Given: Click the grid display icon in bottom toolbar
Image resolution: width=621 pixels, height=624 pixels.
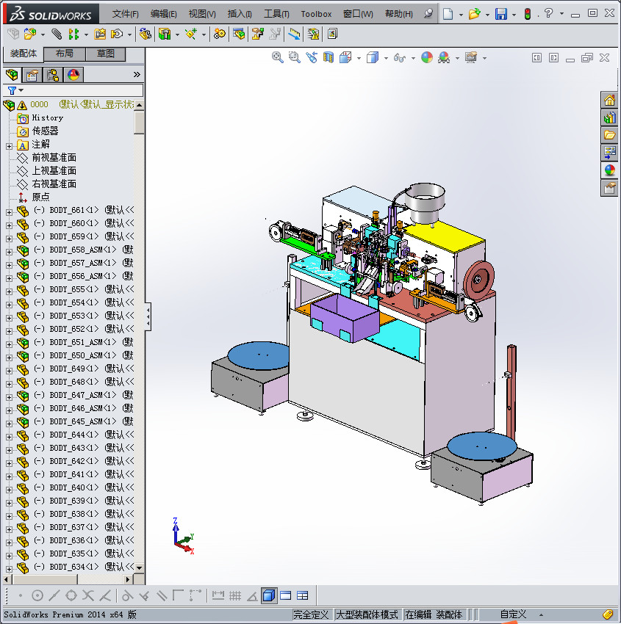Looking at the screenshot, I should 235,596.
